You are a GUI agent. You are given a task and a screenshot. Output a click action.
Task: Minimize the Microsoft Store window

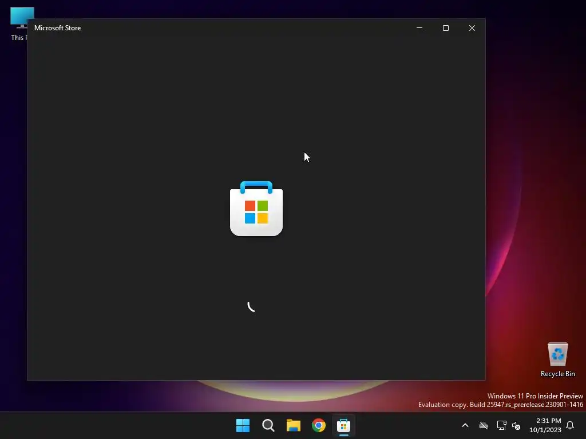[419, 28]
